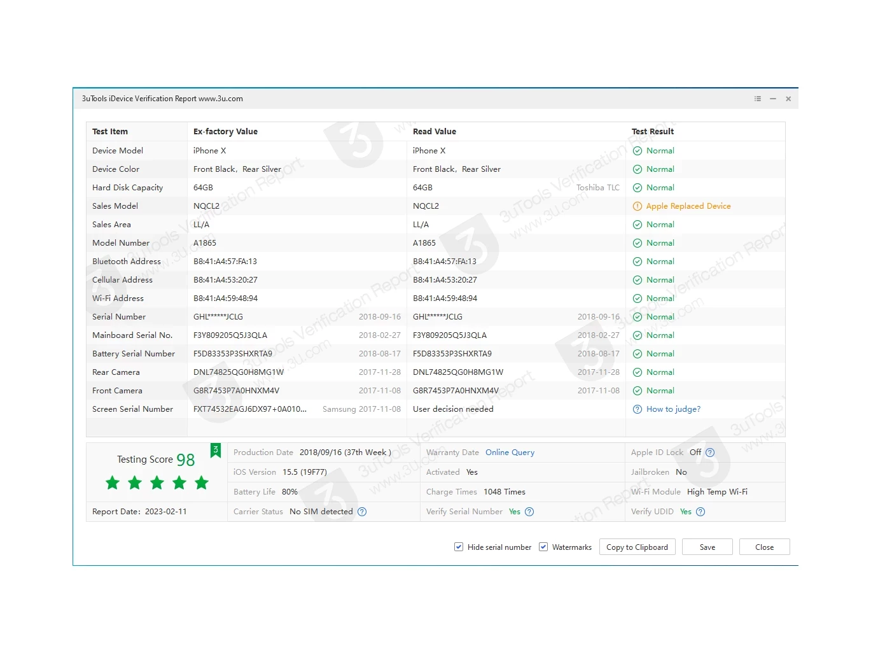This screenshot has height=653, width=871.
Task: Click the Copy to Clipboard button
Action: tap(637, 547)
